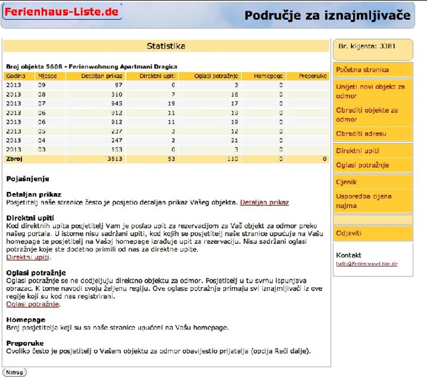The height and width of the screenshot is (391, 427).
Task: Open Direktni upiti from the sidebar menu
Action: 358,151
